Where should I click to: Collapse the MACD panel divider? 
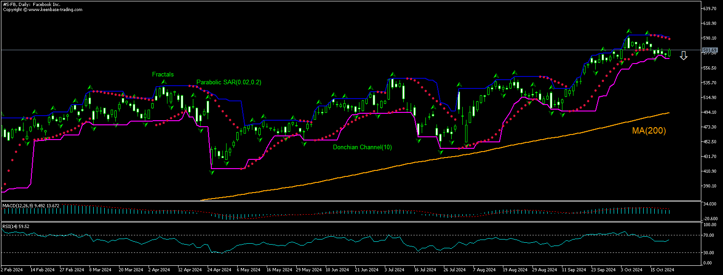351,200
